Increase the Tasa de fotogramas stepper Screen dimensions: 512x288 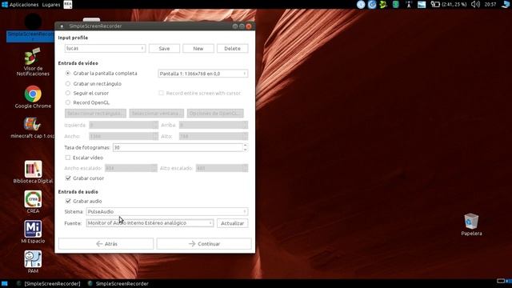(x=246, y=146)
